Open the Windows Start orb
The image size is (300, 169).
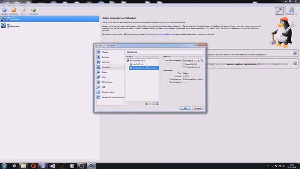(4, 166)
